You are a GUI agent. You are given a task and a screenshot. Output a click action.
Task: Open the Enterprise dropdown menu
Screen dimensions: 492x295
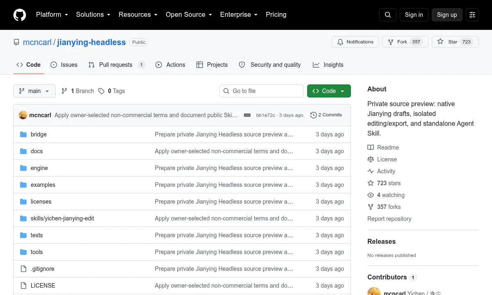tap(239, 15)
